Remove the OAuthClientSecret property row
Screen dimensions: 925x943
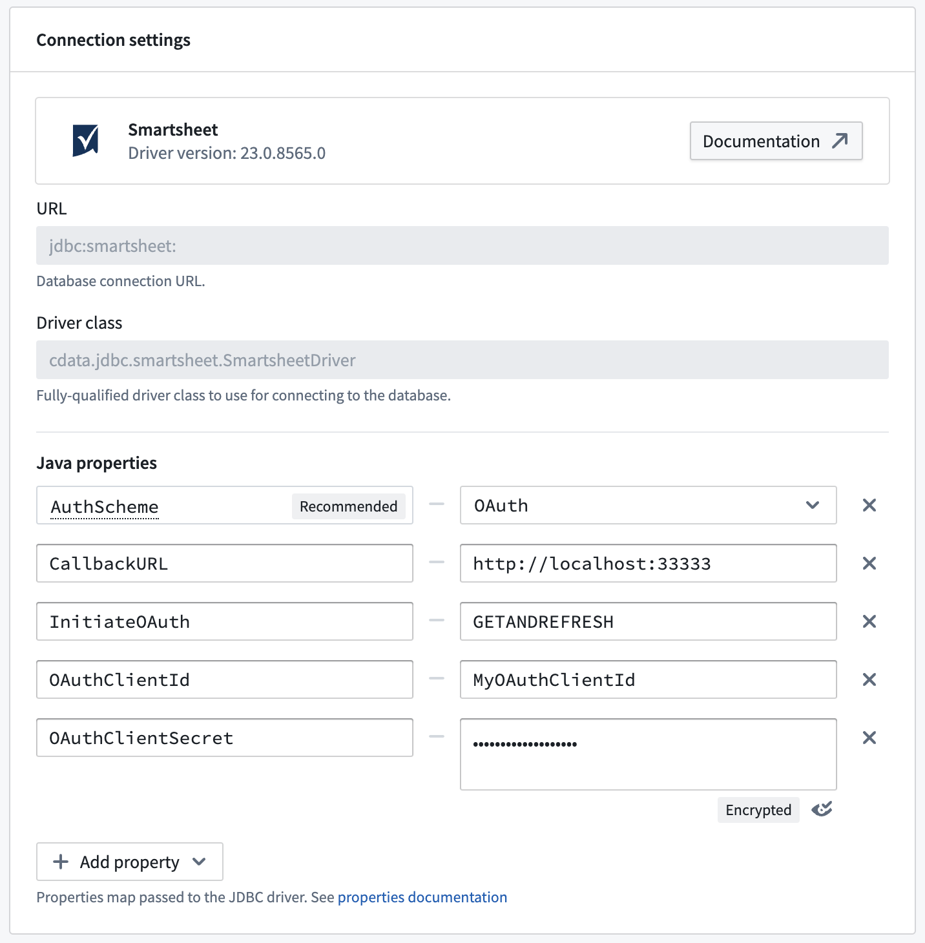pyautogui.click(x=869, y=738)
